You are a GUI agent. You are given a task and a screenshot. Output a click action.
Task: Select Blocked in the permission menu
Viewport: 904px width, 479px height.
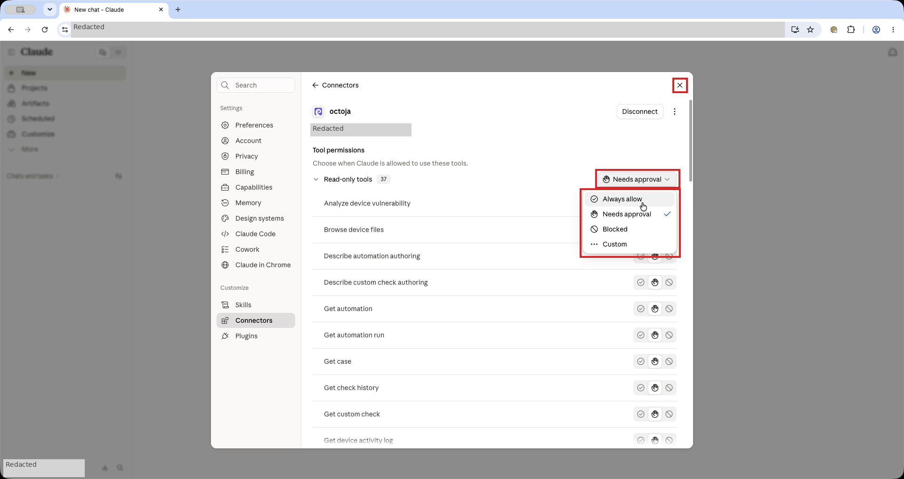630,229
